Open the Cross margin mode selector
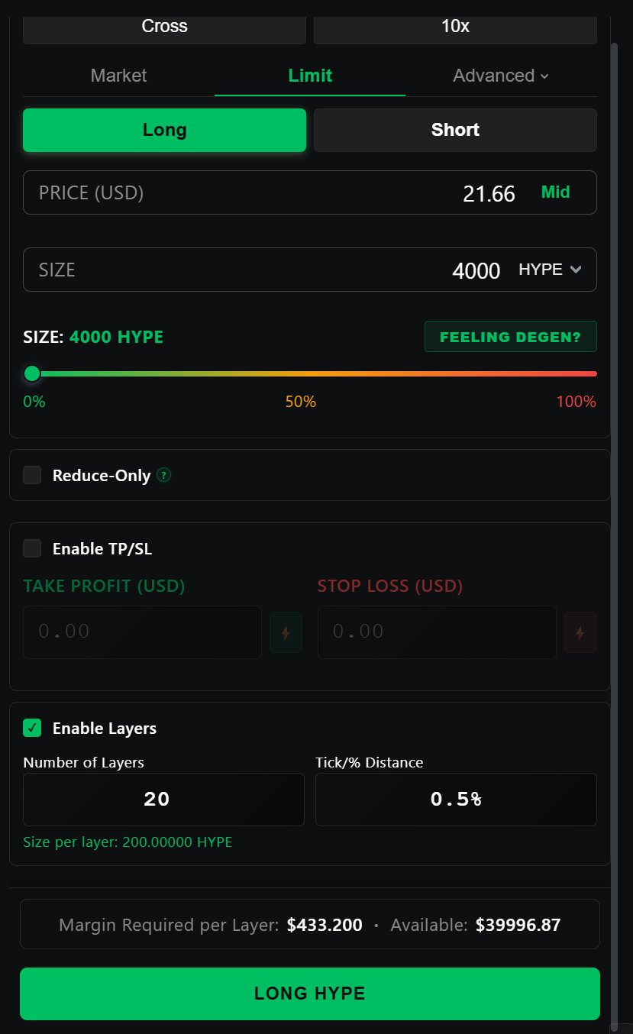This screenshot has height=1034, width=633. coord(164,27)
